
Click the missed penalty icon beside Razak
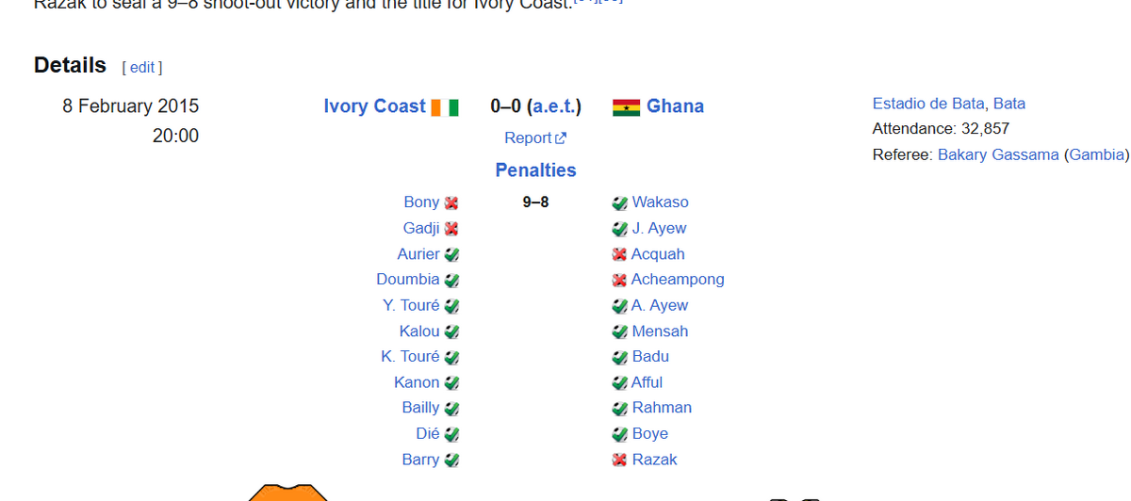(x=619, y=460)
